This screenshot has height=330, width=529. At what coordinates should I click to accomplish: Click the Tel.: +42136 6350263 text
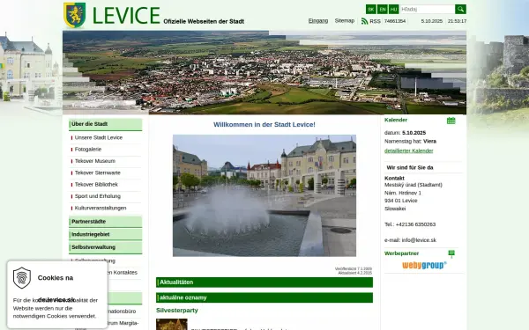[410, 224]
